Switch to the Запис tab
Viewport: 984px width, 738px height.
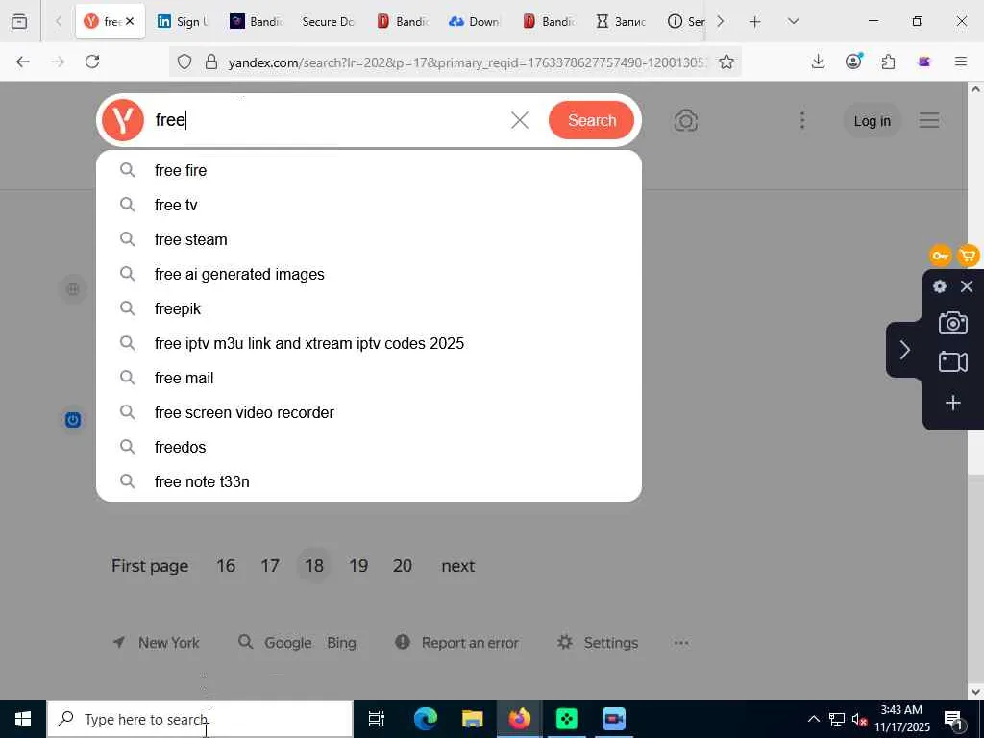620,21
